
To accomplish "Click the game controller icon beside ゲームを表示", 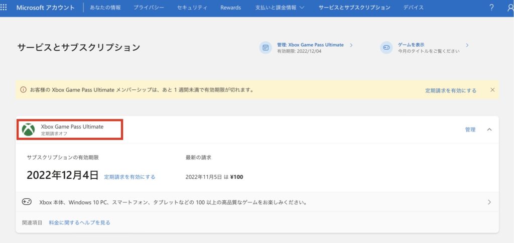I will coord(387,47).
